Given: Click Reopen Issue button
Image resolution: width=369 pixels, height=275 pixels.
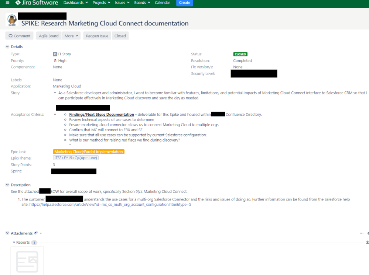Looking at the screenshot, I should click(x=97, y=36).
